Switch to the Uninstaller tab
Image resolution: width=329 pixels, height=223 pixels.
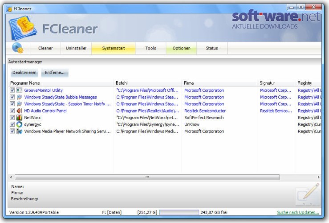click(x=76, y=48)
